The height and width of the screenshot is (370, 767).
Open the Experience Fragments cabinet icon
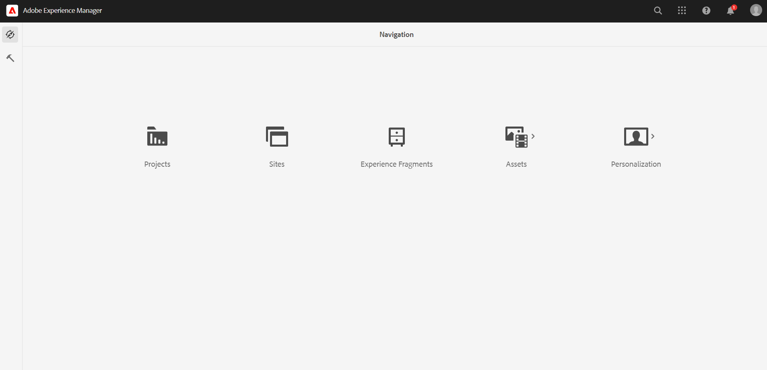(x=396, y=137)
